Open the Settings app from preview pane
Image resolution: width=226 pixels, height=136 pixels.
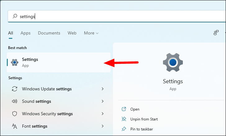(135, 109)
